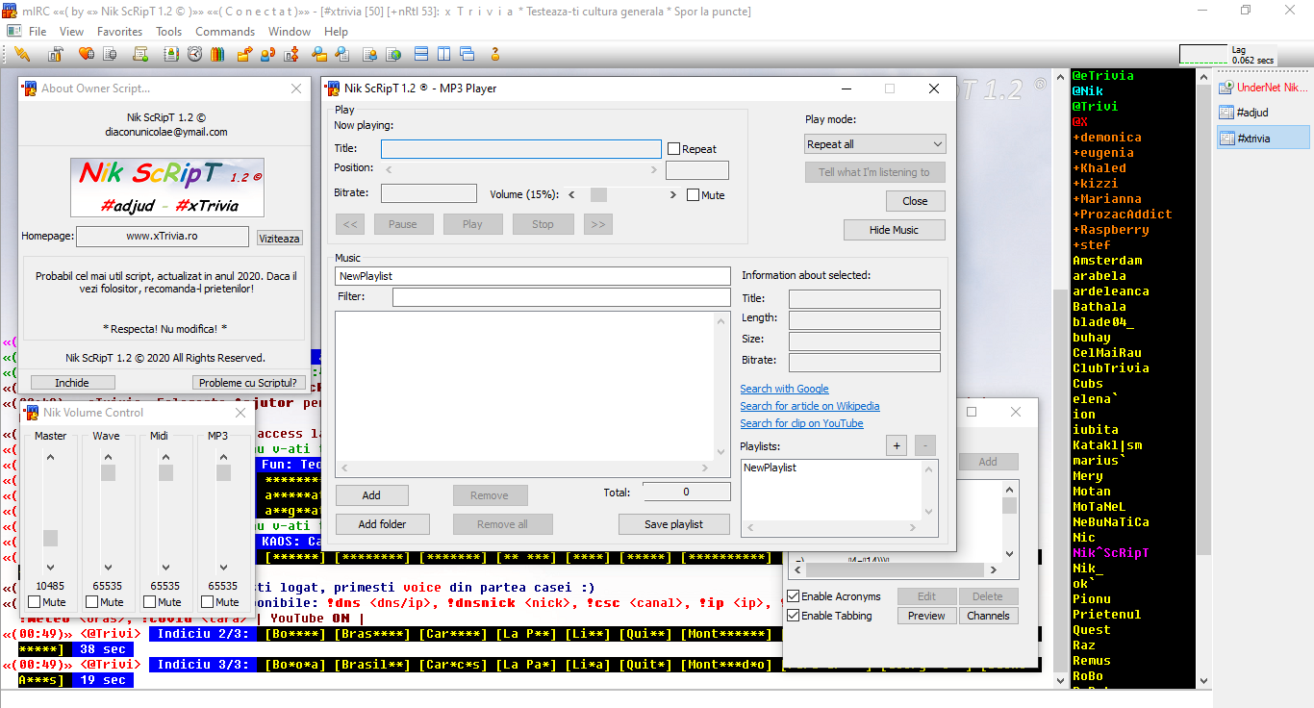Screen dimensions: 1314x708
Task: Click the Hide Music button
Action: 894,230
